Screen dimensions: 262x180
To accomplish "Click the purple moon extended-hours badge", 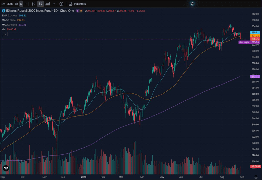I will [78, 11].
